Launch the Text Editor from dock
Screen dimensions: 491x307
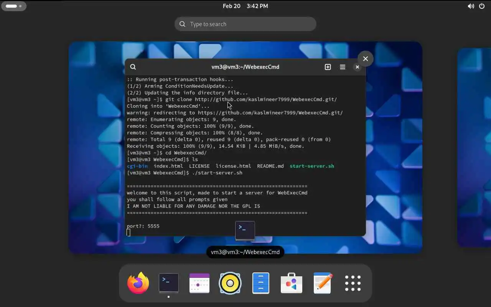322,283
